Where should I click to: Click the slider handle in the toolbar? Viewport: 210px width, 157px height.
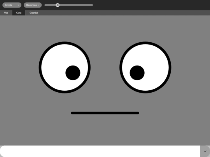point(58,5)
